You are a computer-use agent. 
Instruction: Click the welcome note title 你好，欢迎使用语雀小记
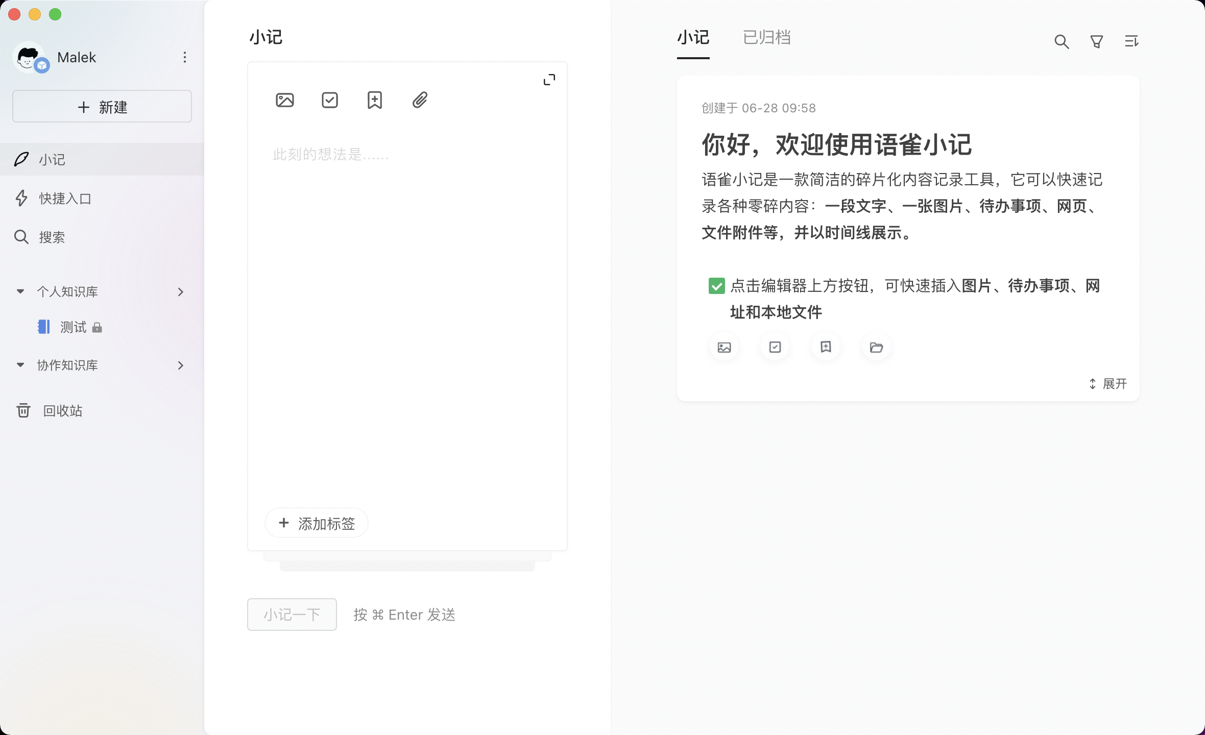coord(837,144)
